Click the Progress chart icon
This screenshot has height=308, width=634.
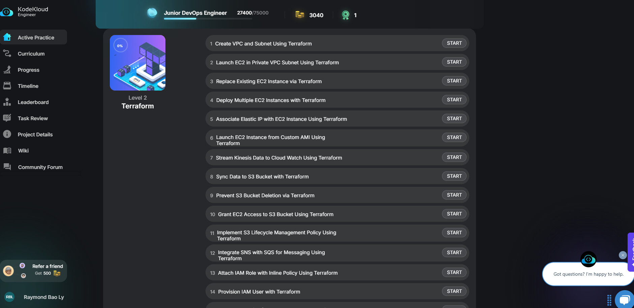point(7,70)
